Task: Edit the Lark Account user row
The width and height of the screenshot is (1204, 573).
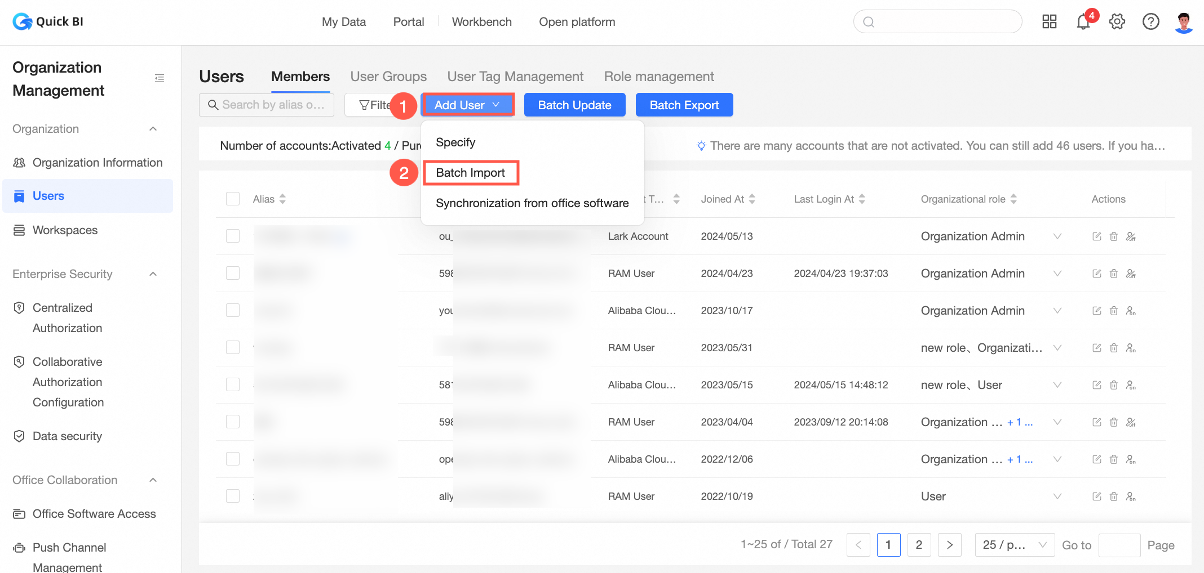Action: coord(1096,236)
